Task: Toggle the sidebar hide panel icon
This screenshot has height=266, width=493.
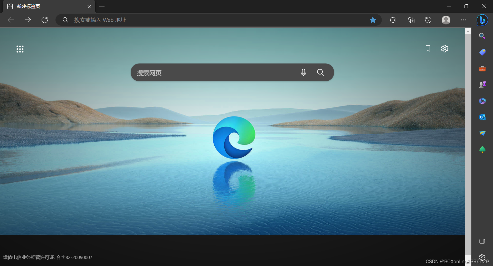Action: tap(482, 241)
